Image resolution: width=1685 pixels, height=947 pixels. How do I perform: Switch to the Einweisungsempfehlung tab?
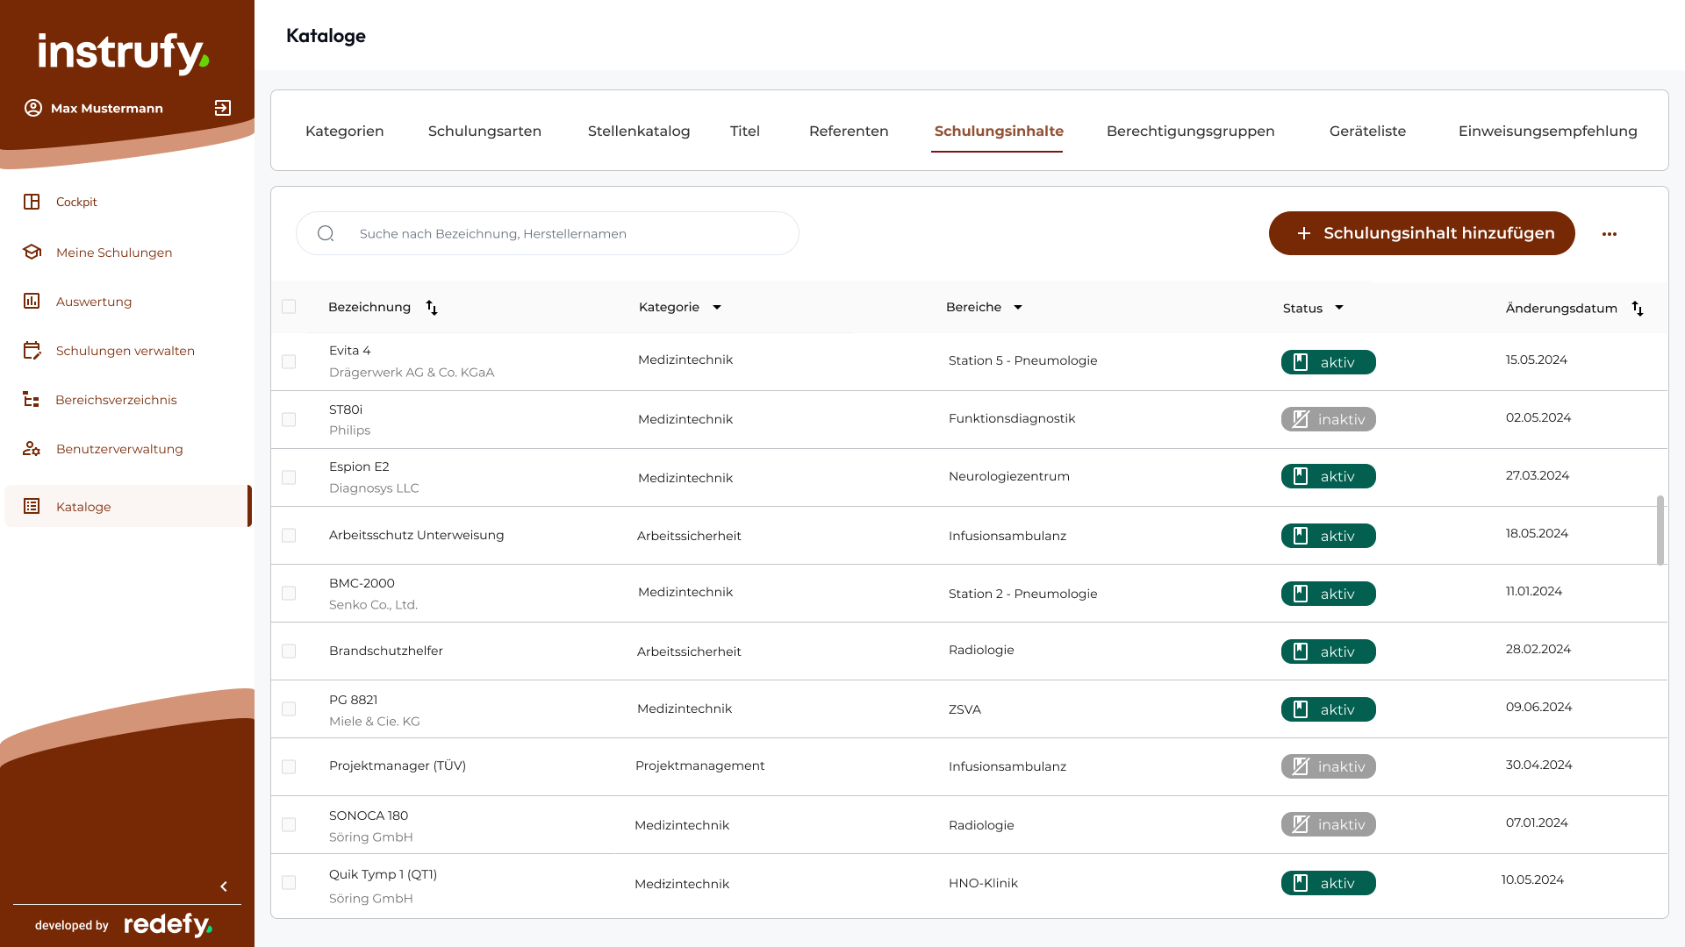pos(1547,131)
